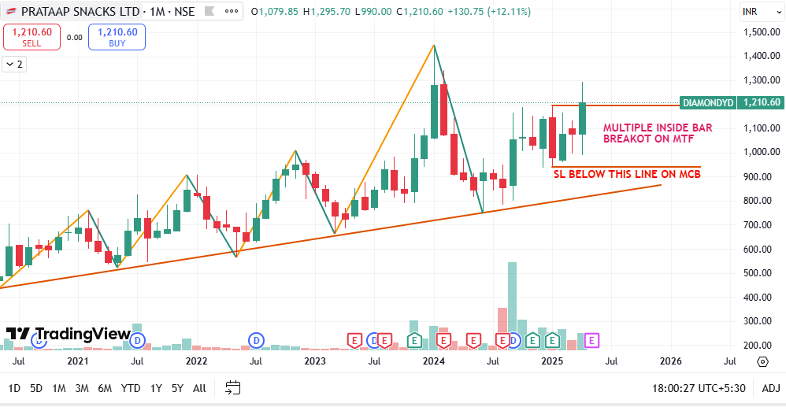Select the 5Y time range
Image resolution: width=786 pixels, height=407 pixels.
point(178,388)
